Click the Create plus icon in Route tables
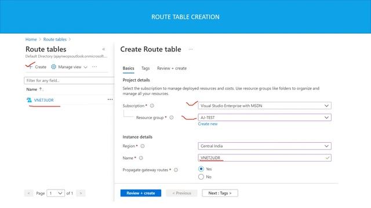The width and height of the screenshot is (371, 208). point(30,67)
